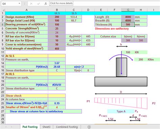Select the red value 4 cell
The width and height of the screenshot is (160, 129).
[57, 107]
